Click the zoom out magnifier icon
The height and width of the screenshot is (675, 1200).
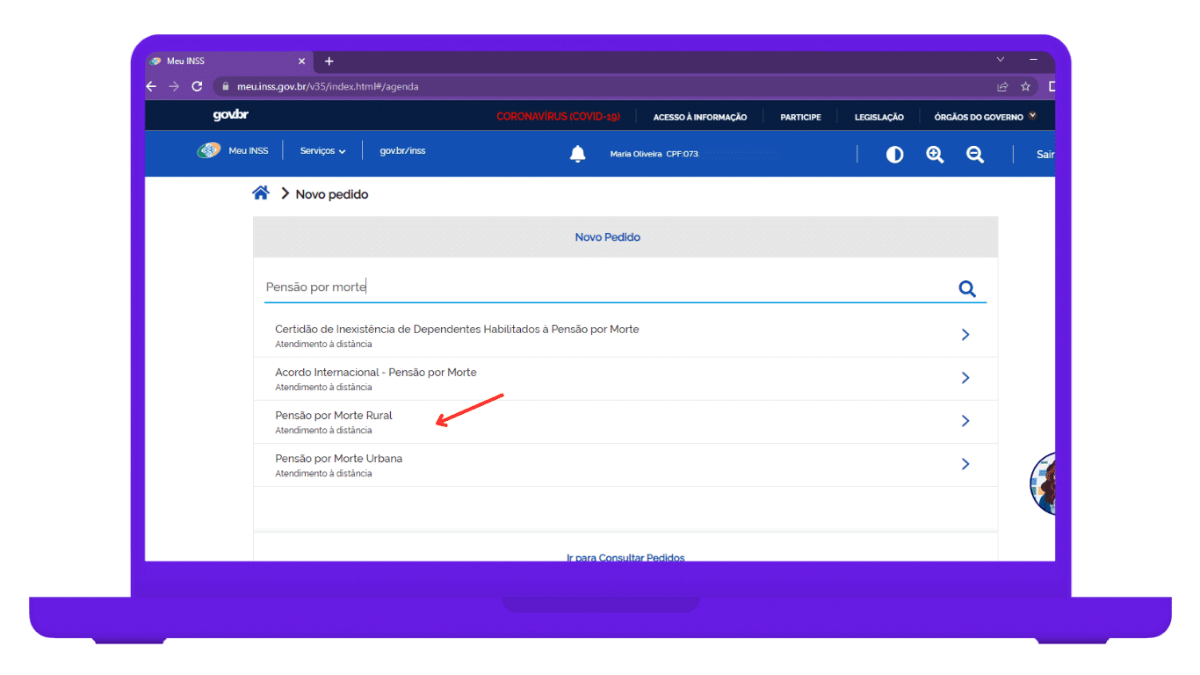[x=974, y=155]
